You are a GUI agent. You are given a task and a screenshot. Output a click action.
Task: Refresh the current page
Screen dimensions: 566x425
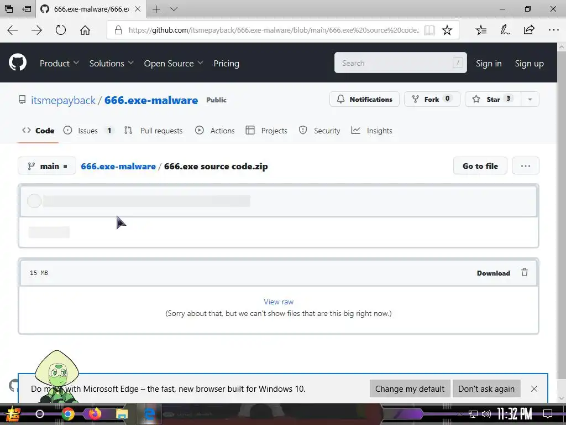[x=61, y=30]
